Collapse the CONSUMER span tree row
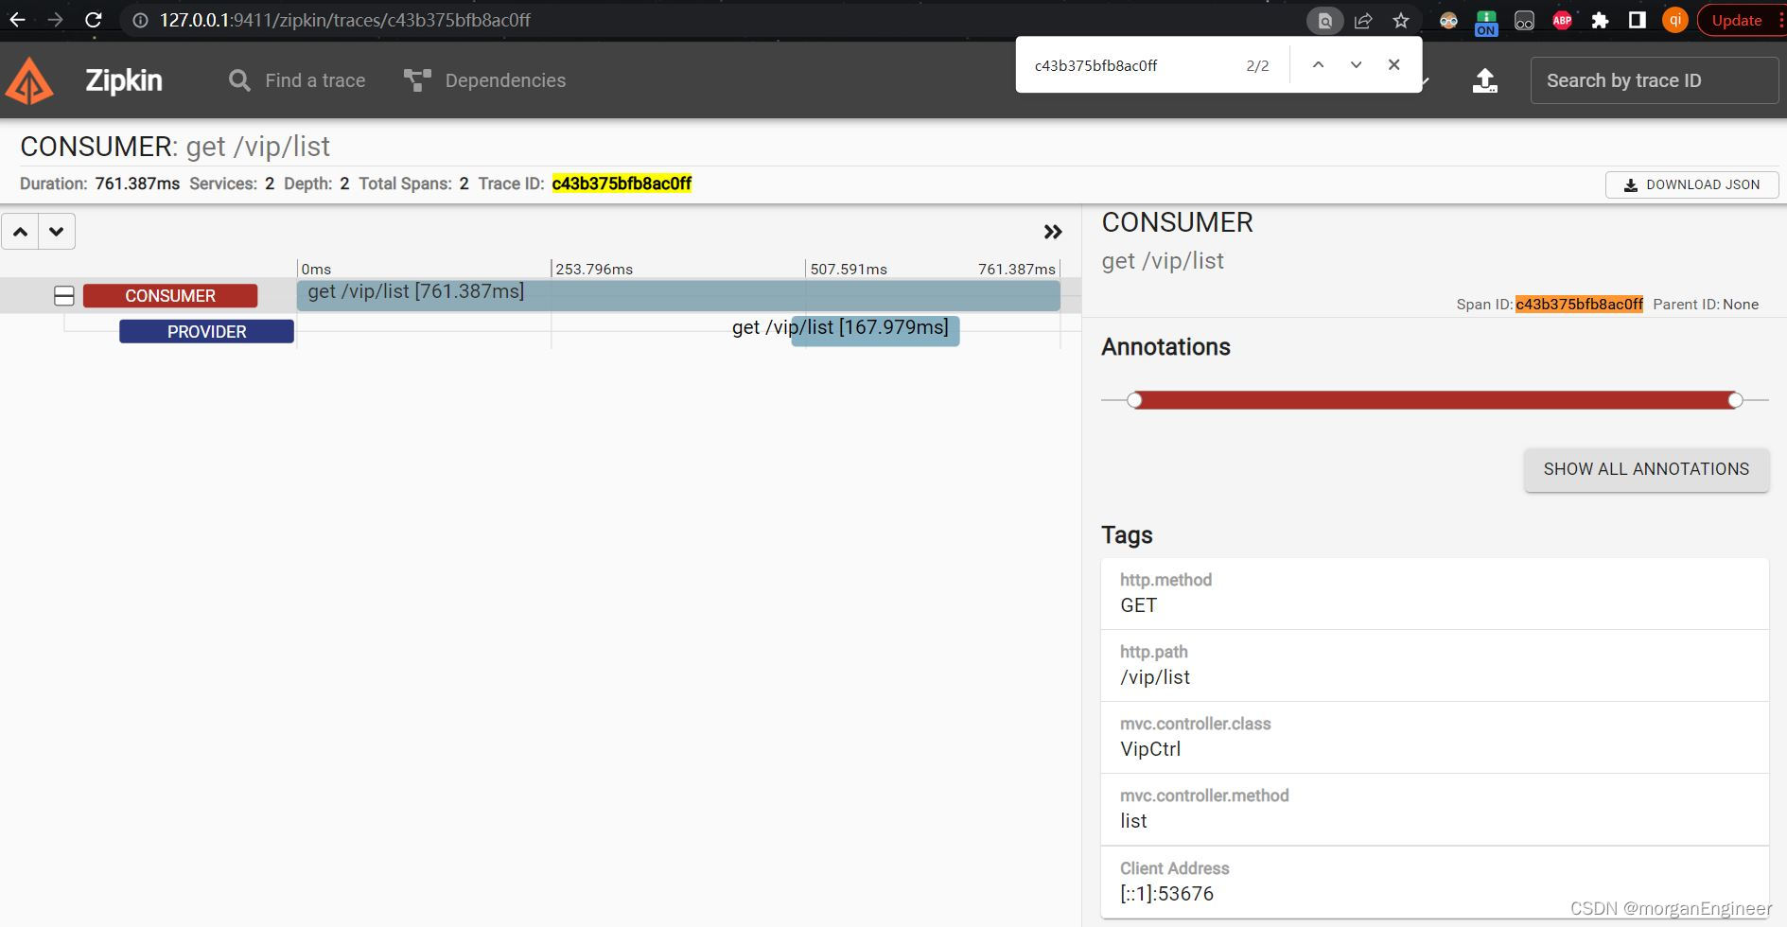1787x927 pixels. tap(63, 296)
